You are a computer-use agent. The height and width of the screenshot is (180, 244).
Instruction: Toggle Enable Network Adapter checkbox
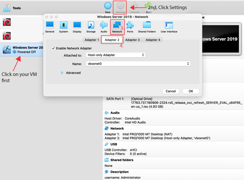click(53, 48)
